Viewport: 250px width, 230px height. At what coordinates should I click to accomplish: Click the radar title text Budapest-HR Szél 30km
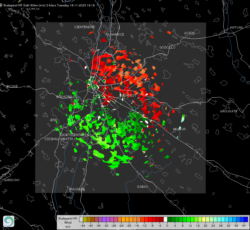point(20,5)
